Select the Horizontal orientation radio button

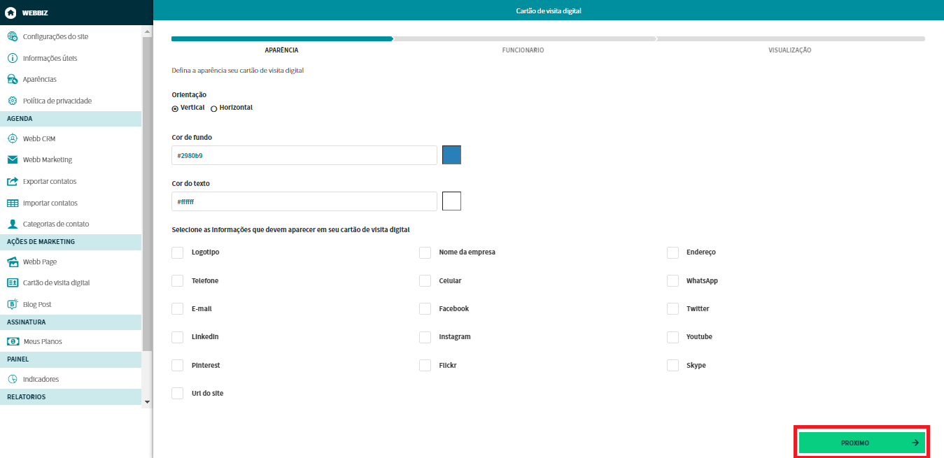click(214, 108)
